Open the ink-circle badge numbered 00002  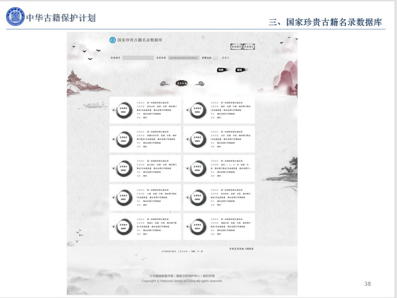[x=198, y=110]
